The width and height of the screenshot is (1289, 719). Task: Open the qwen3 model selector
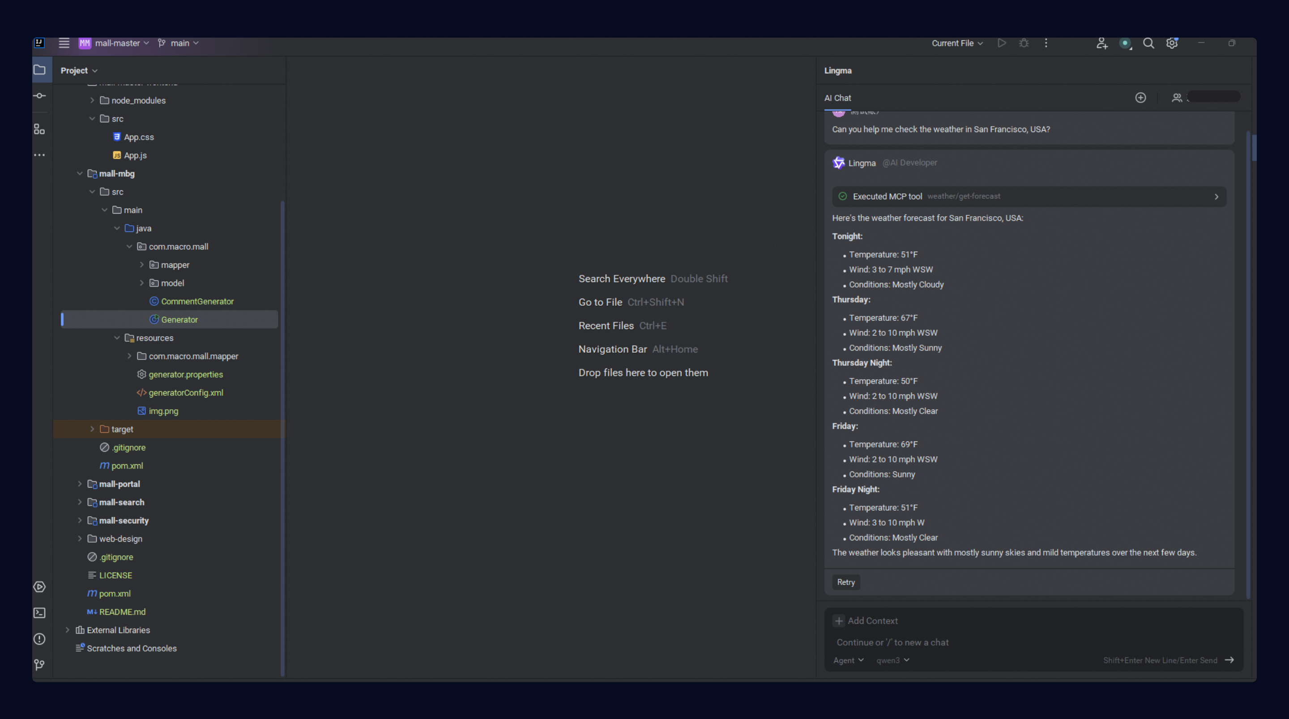pos(893,660)
